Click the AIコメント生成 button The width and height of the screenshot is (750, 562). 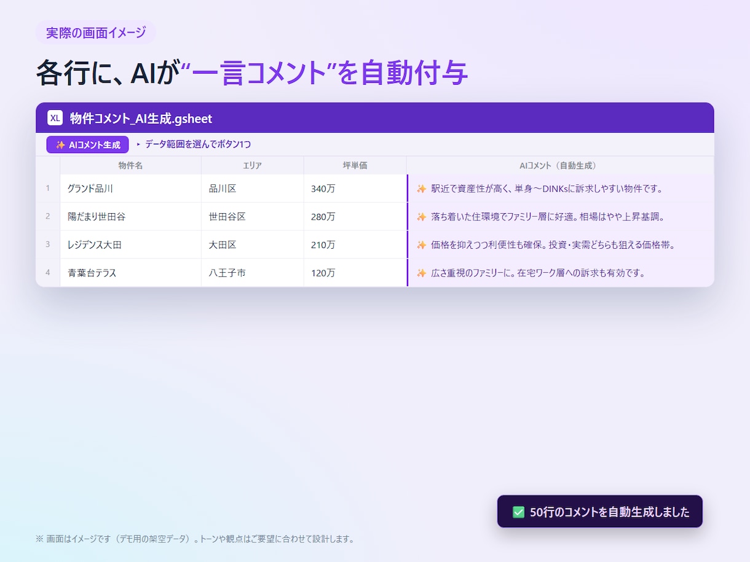tap(87, 145)
